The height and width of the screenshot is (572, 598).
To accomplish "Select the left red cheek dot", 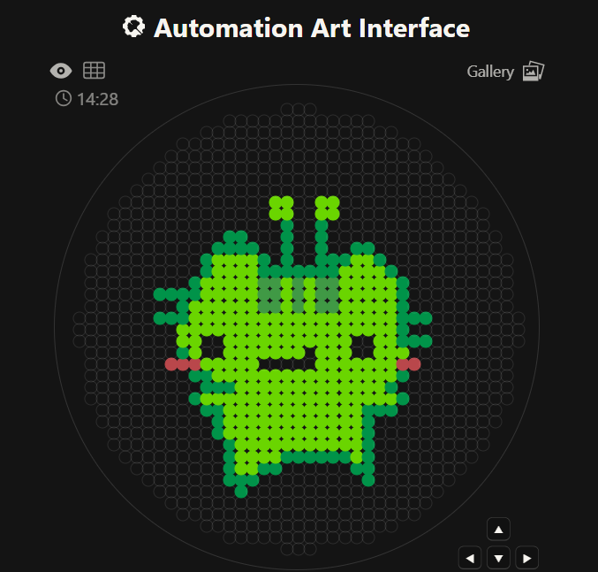I will click(x=183, y=364).
